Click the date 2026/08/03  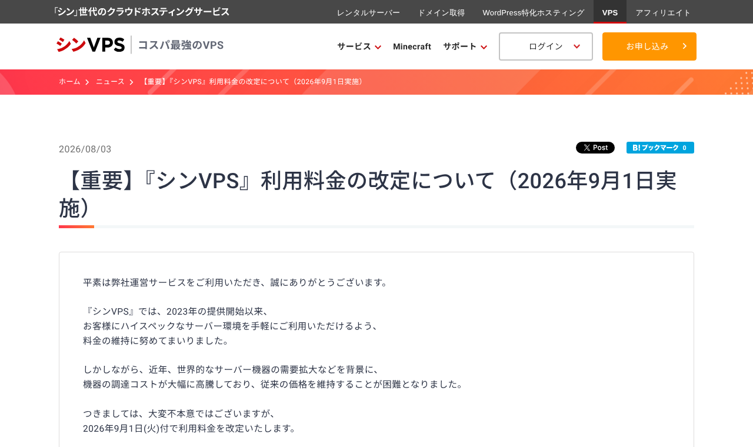coord(85,149)
